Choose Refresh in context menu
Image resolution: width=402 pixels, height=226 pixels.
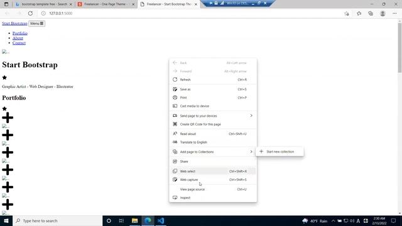click(213, 80)
